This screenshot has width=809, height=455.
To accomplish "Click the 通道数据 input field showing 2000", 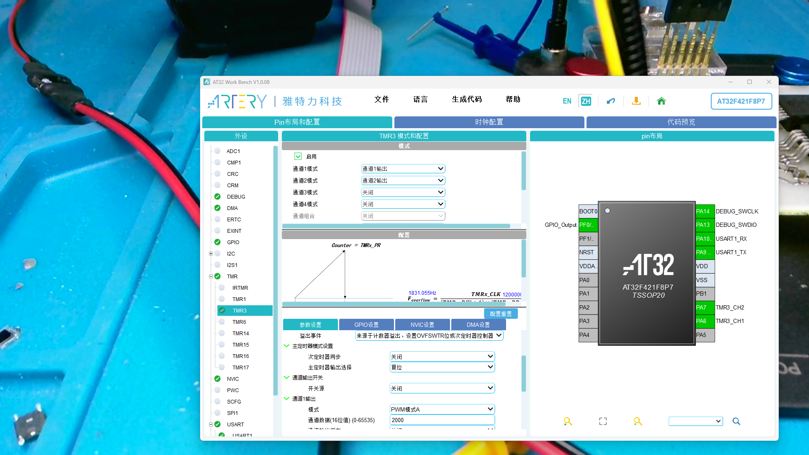I will pos(442,420).
